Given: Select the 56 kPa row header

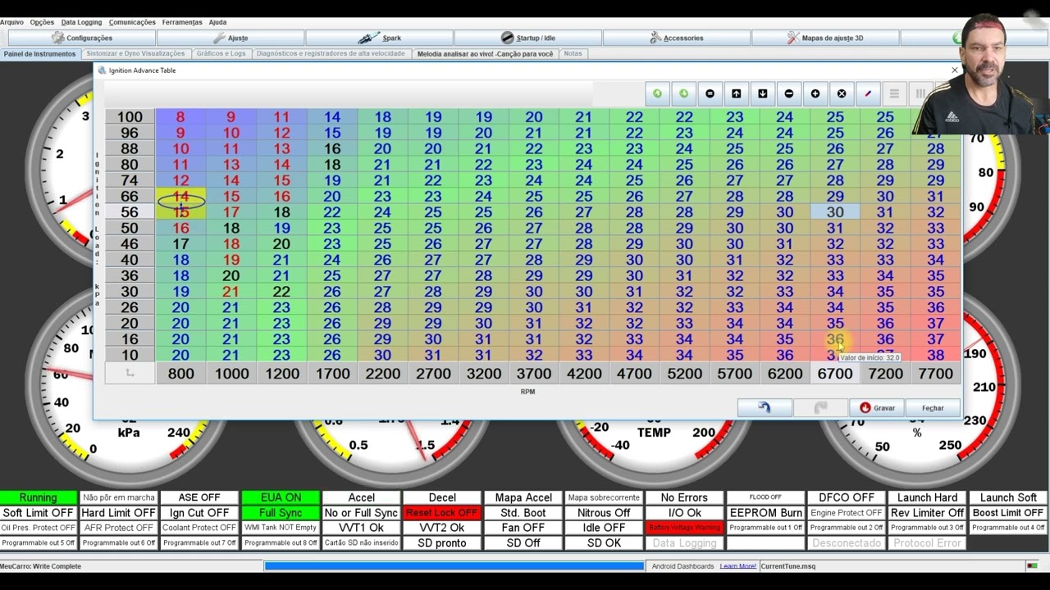Looking at the screenshot, I should [x=130, y=211].
